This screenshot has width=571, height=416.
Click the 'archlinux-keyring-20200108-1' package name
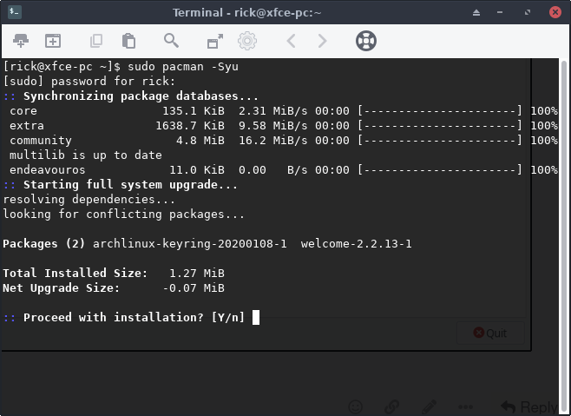point(190,243)
